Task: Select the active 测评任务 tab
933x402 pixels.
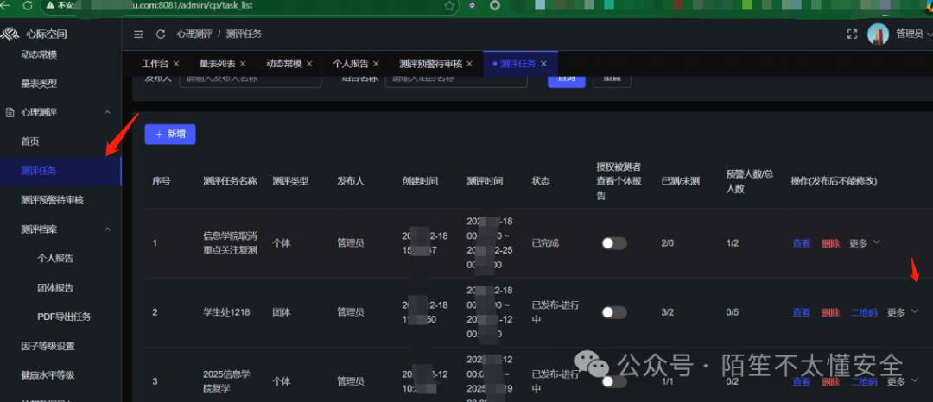Action: click(518, 64)
